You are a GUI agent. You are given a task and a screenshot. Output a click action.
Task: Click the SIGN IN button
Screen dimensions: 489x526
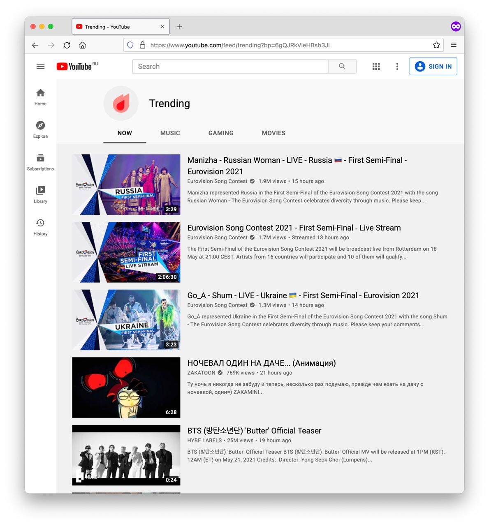pos(433,66)
